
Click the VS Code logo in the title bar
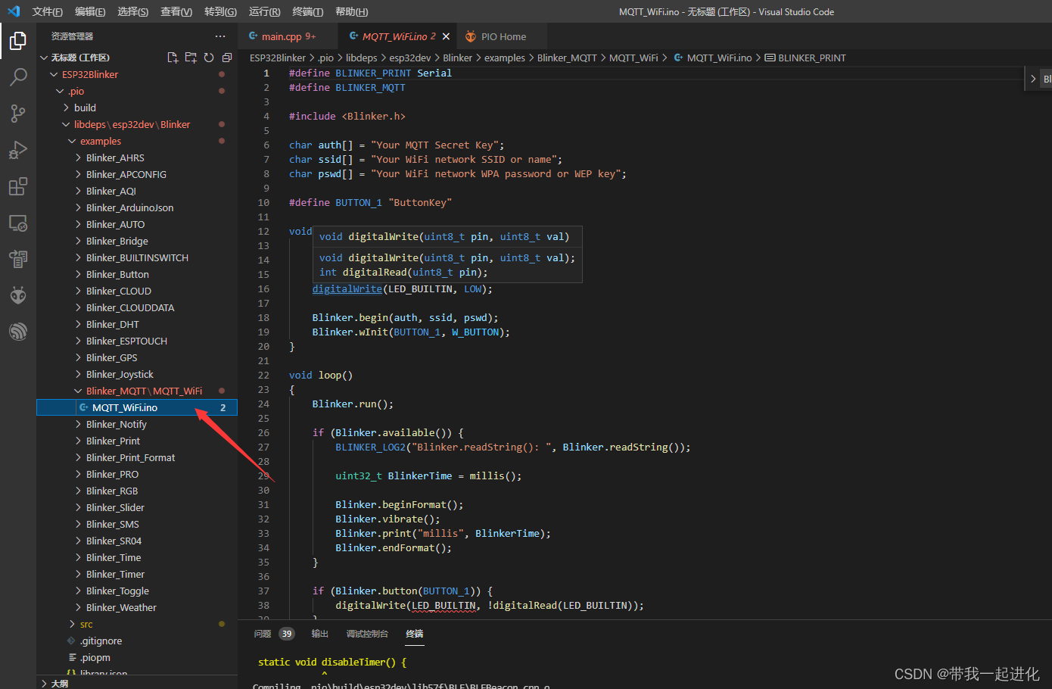click(14, 11)
